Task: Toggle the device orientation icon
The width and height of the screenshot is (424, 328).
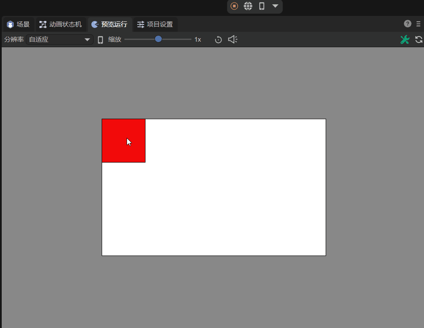Action: [100, 40]
